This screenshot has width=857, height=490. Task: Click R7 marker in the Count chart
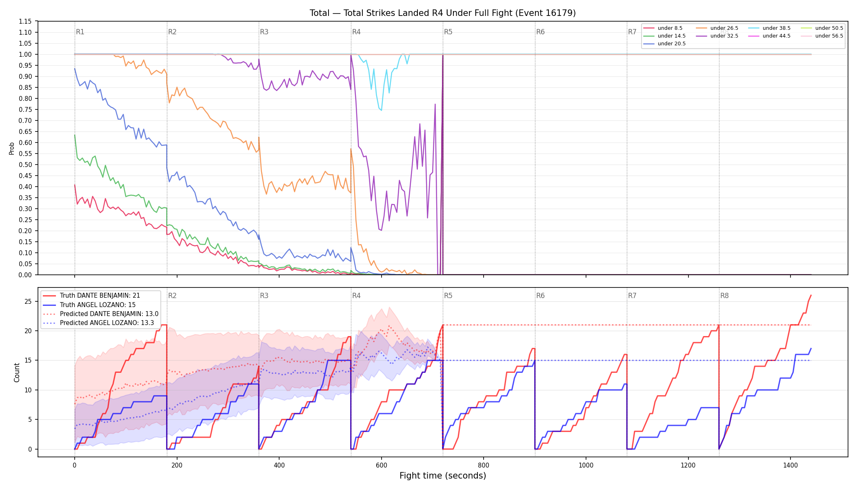[632, 296]
